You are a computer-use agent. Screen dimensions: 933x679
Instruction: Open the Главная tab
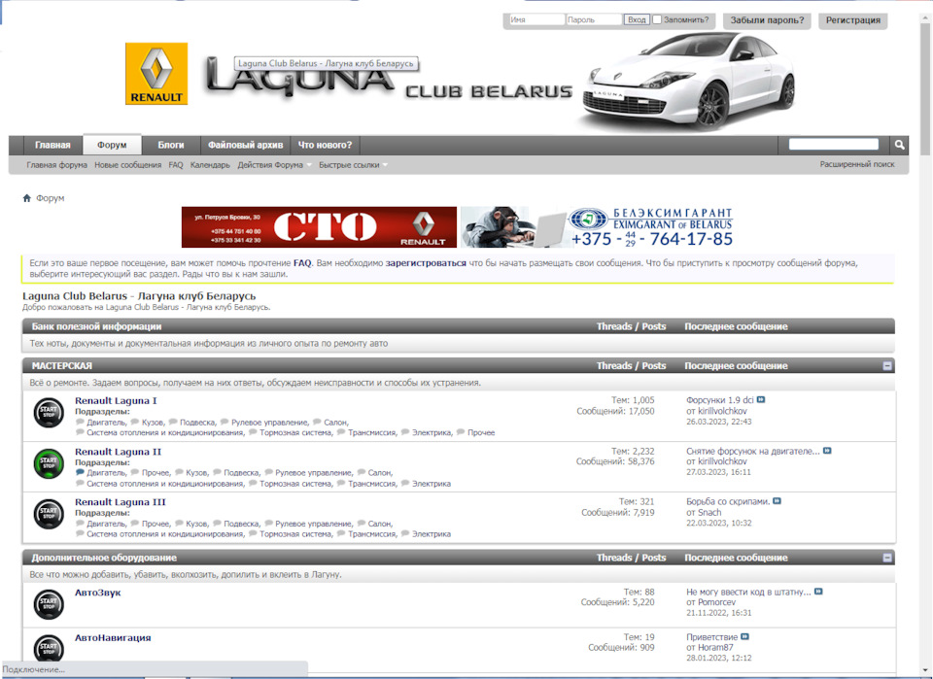(x=52, y=145)
